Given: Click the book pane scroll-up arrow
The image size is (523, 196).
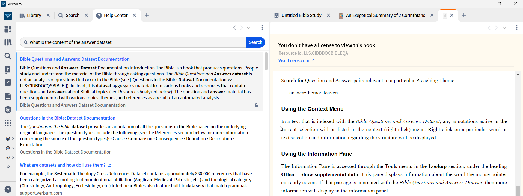Looking at the screenshot, I should pyautogui.click(x=518, y=74).
